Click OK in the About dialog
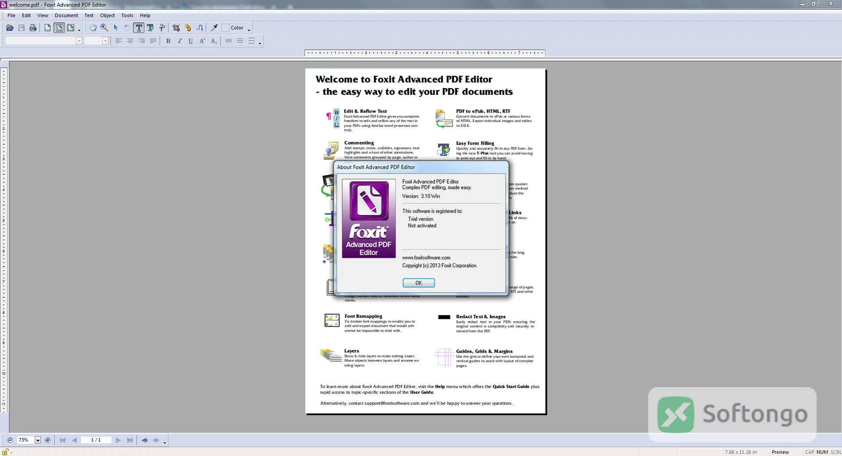Screen dimensions: 842x456 [419, 283]
